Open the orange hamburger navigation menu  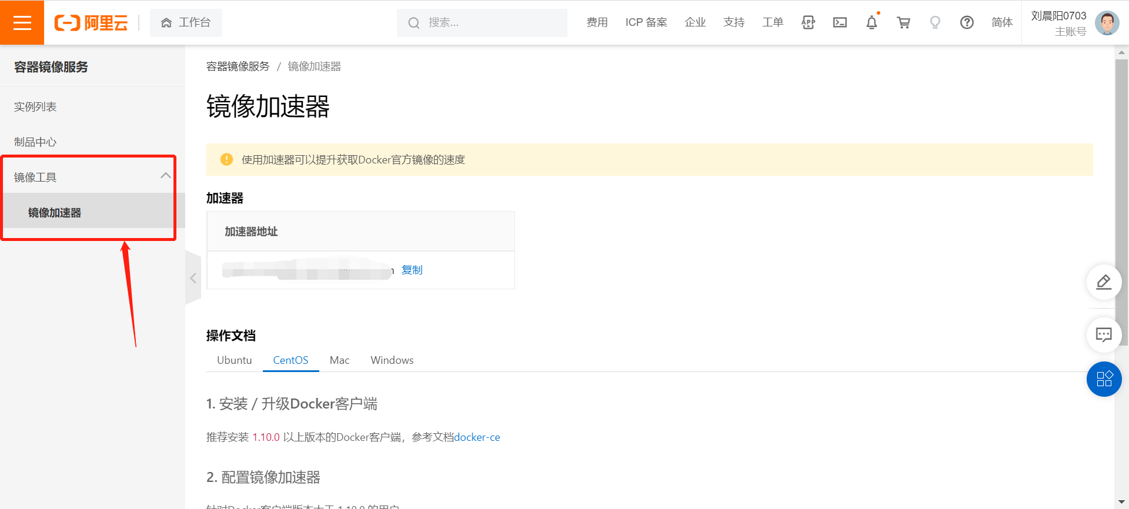point(22,22)
